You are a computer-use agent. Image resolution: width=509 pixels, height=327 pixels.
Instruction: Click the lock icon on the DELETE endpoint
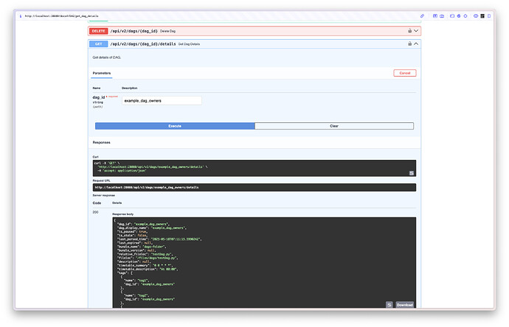(409, 31)
